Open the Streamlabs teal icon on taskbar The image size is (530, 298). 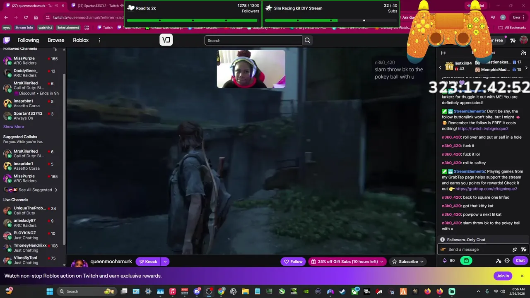pos(452,291)
